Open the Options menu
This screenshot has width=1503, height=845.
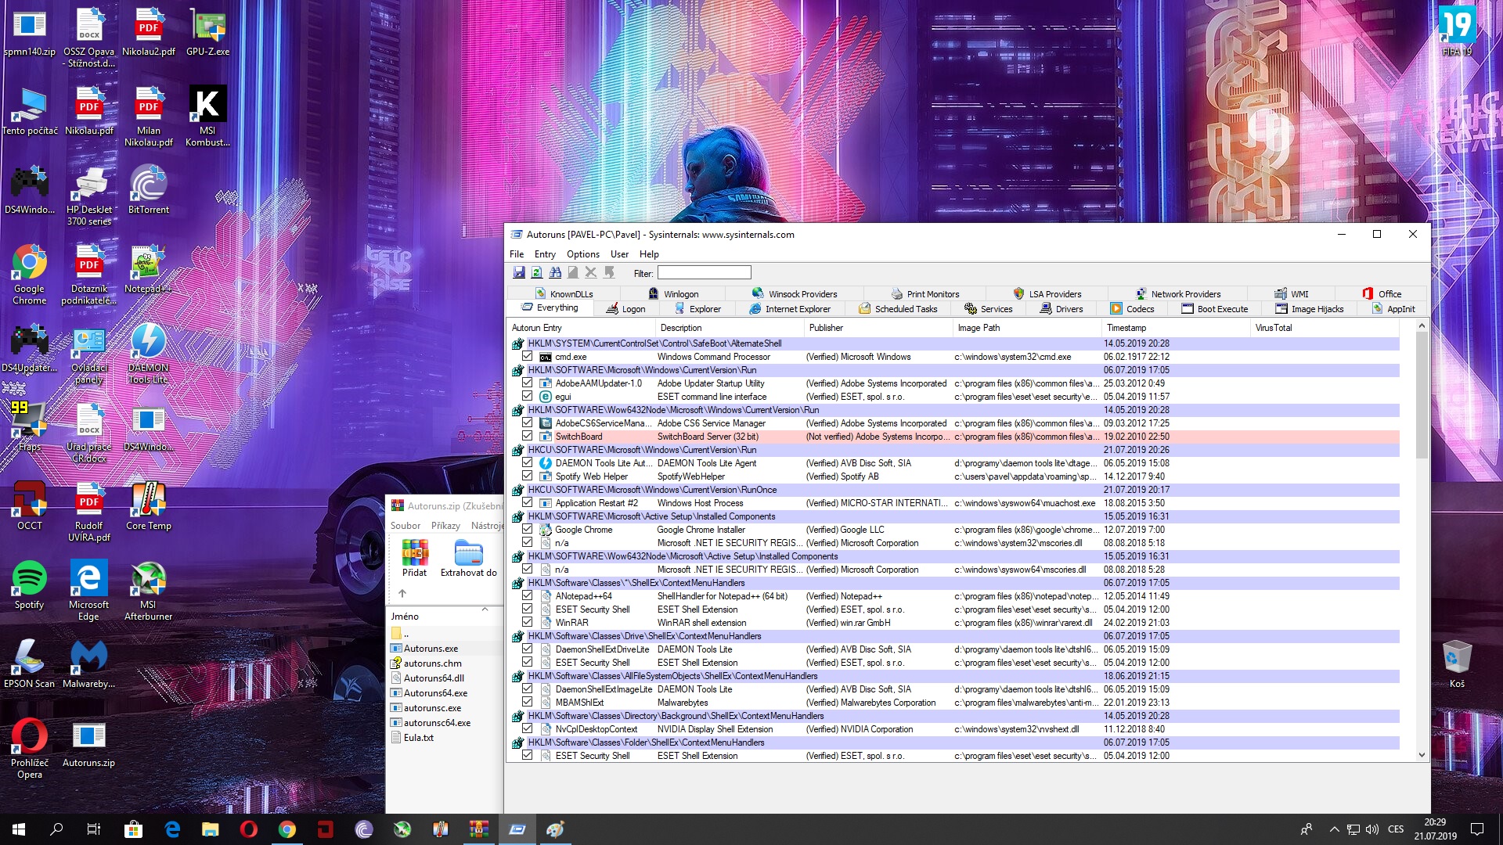point(582,254)
